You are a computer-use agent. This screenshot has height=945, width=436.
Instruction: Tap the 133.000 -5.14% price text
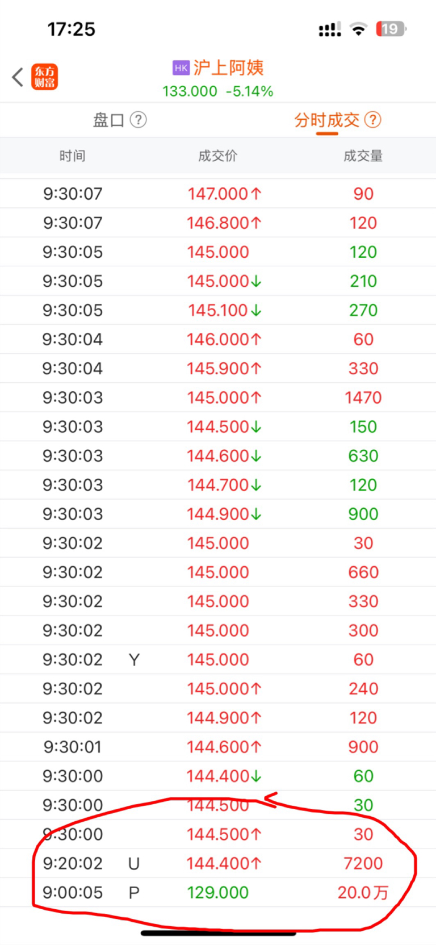point(218,91)
